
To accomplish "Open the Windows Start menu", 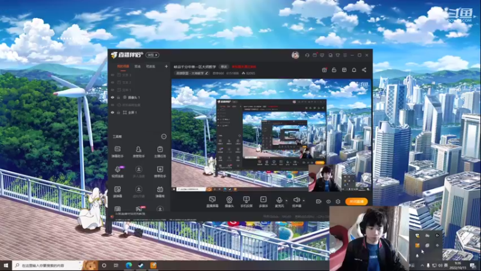I will click(x=6, y=265).
